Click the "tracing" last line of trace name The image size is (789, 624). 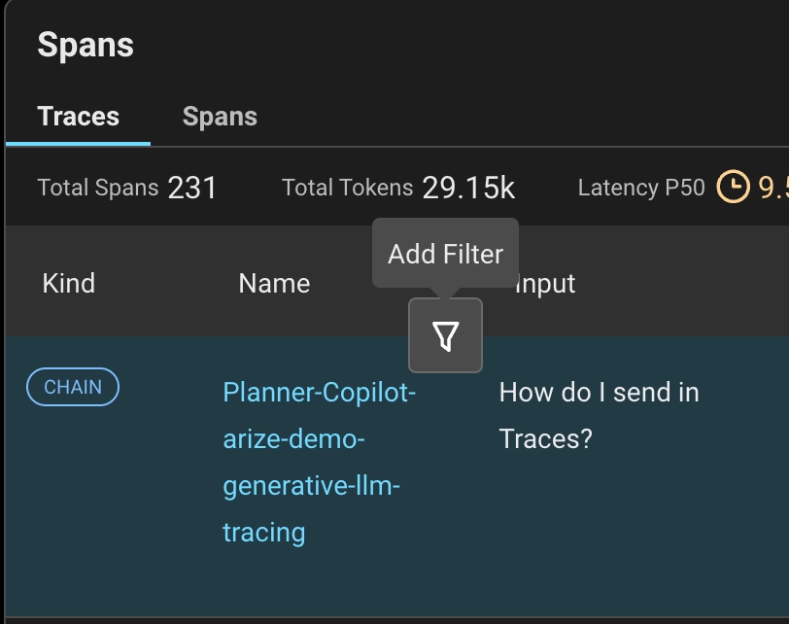click(x=264, y=532)
